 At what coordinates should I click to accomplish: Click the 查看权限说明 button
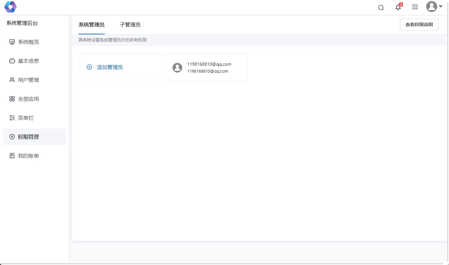click(419, 25)
